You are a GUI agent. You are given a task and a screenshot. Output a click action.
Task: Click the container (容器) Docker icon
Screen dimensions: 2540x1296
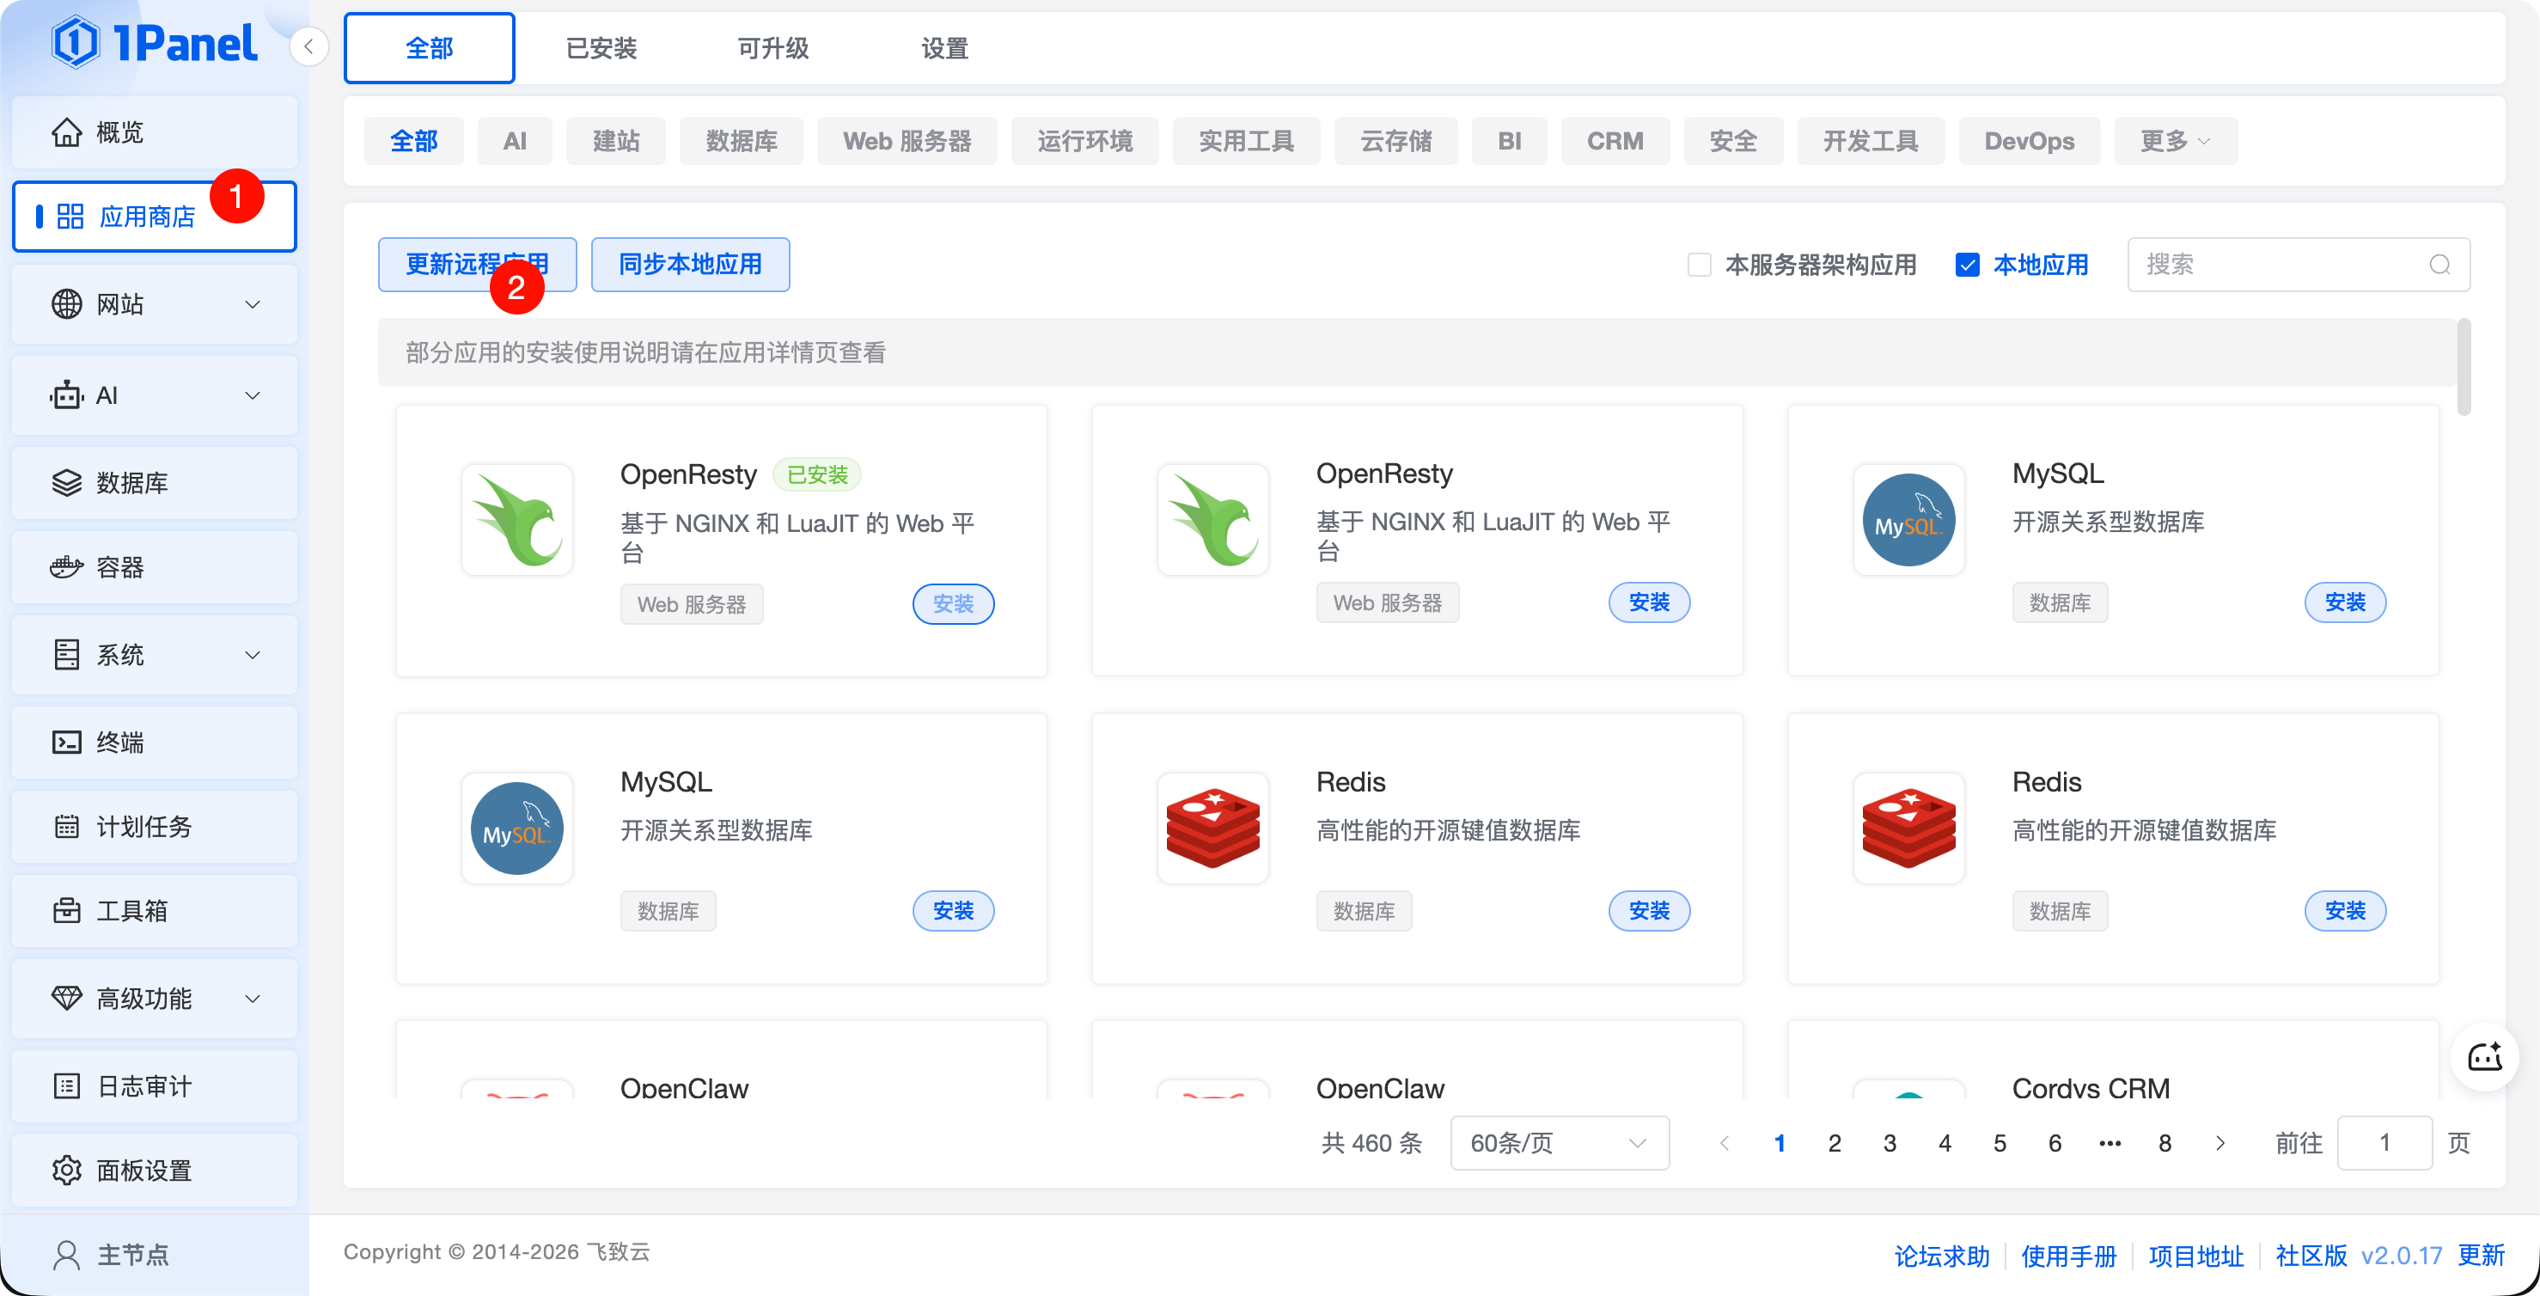(66, 567)
